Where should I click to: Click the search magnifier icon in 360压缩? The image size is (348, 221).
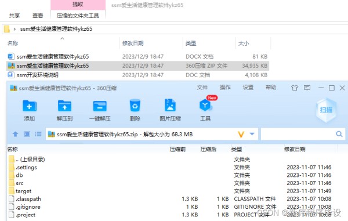point(339,134)
